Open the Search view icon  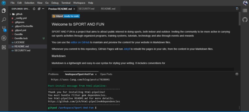point(4,20)
